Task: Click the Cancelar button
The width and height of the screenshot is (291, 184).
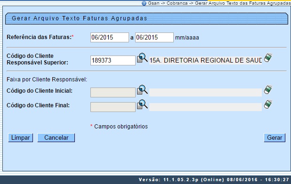Action: [56, 137]
